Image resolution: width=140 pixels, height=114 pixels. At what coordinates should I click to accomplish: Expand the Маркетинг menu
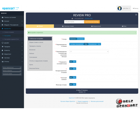12,54
